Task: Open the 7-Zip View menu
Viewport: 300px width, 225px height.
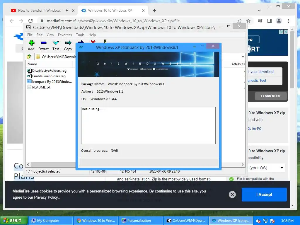Action: (x=50, y=35)
